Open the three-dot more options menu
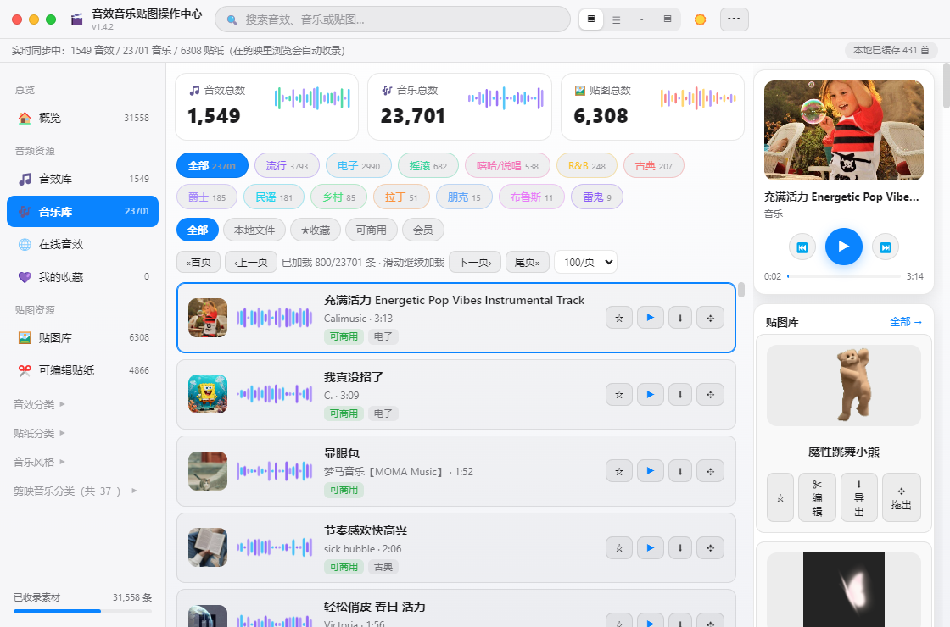The width and height of the screenshot is (950, 627). [735, 19]
